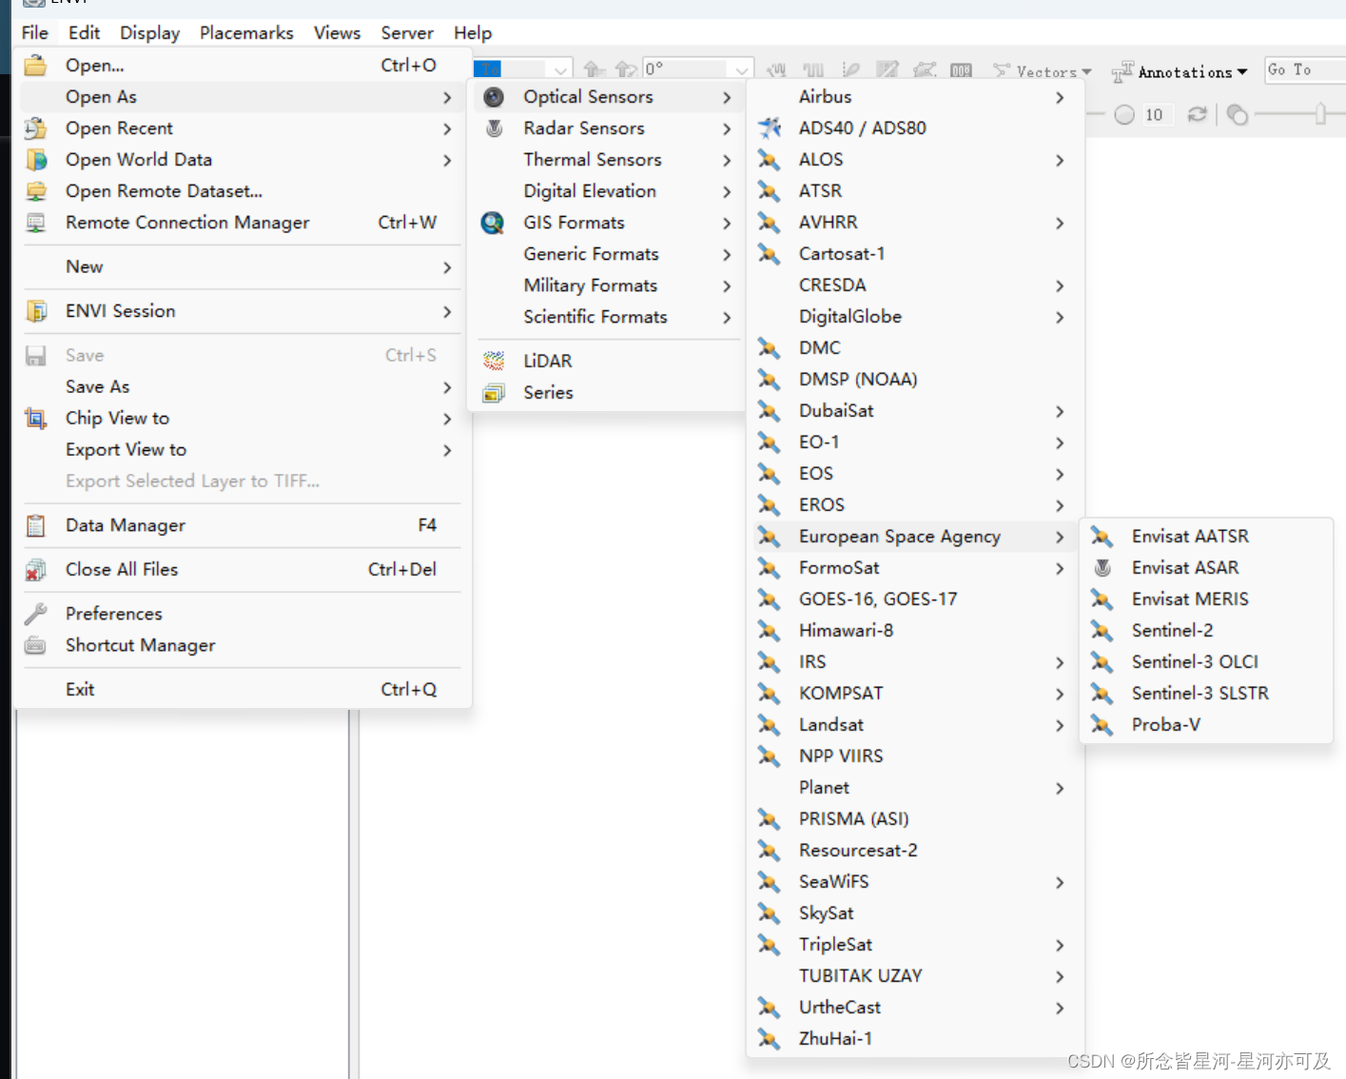Click the Preferences wrench icon
Viewport: 1346px width, 1079px height.
(35, 614)
